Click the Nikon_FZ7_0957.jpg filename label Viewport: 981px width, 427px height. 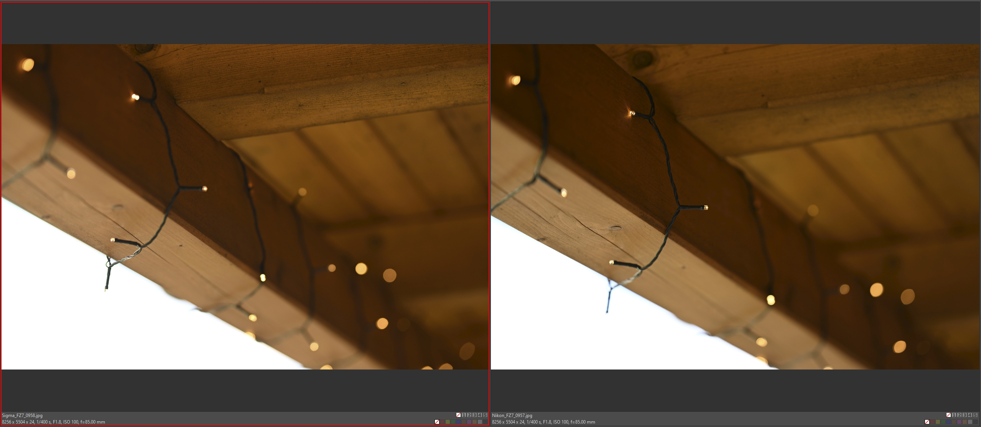coord(512,415)
